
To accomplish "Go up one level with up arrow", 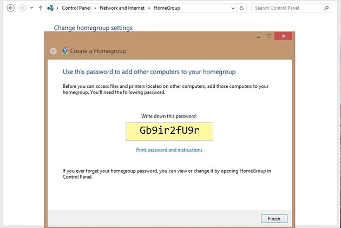I will click(x=41, y=8).
